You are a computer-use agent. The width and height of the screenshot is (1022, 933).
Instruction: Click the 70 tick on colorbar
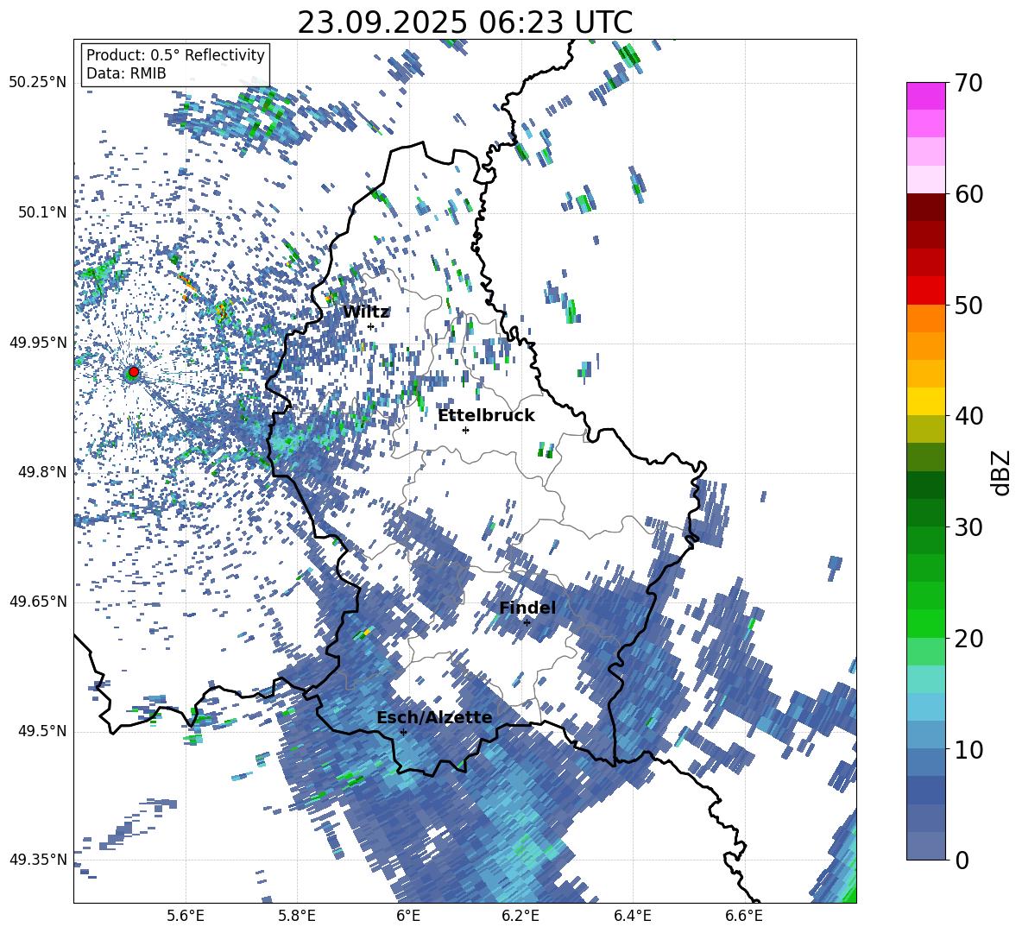pos(968,83)
